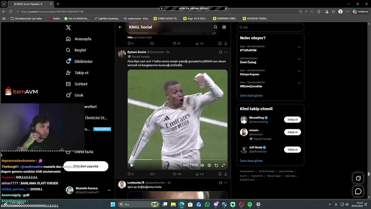Screen dimensions: 371x209
Task: Mute the video volume icon
Action: pyautogui.click(x=202, y=165)
